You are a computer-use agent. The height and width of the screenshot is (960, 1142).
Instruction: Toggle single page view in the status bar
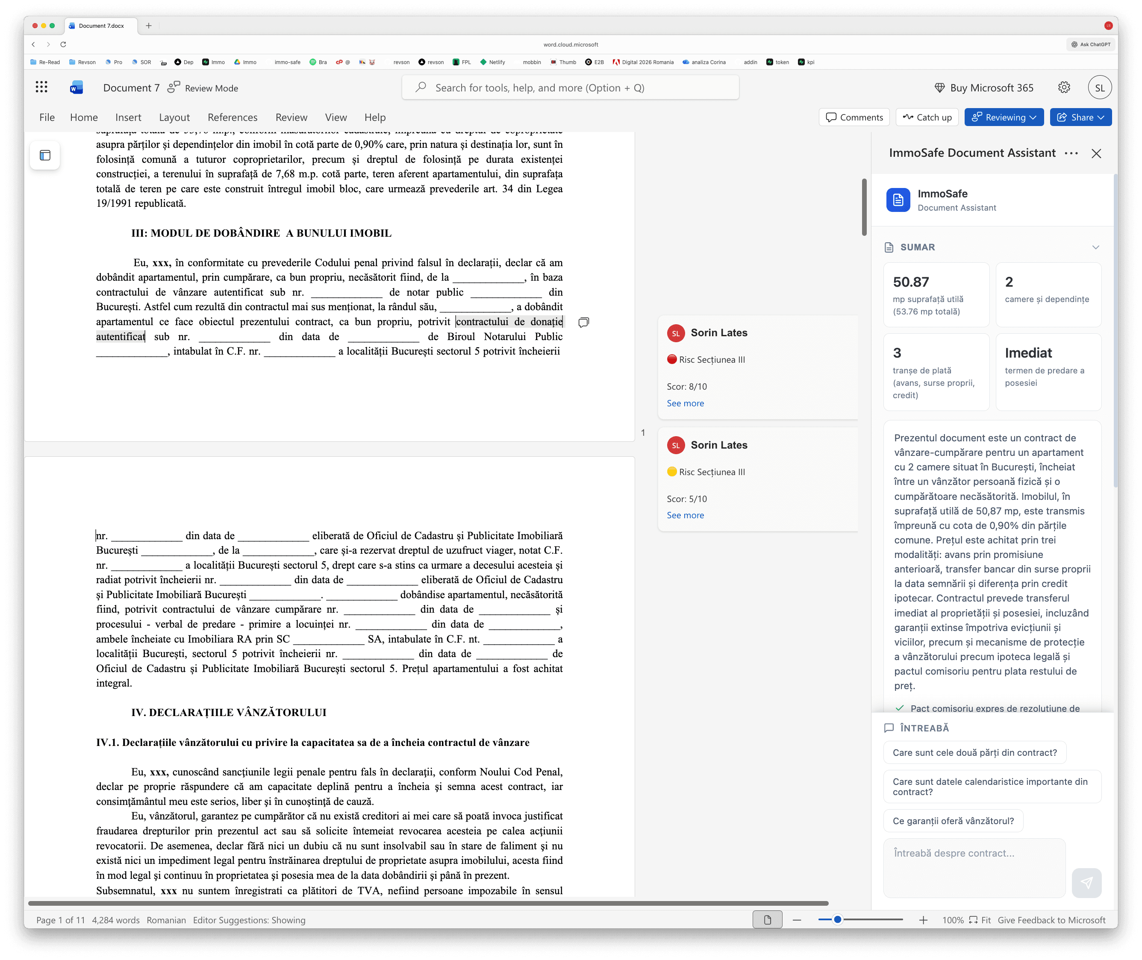(x=768, y=919)
